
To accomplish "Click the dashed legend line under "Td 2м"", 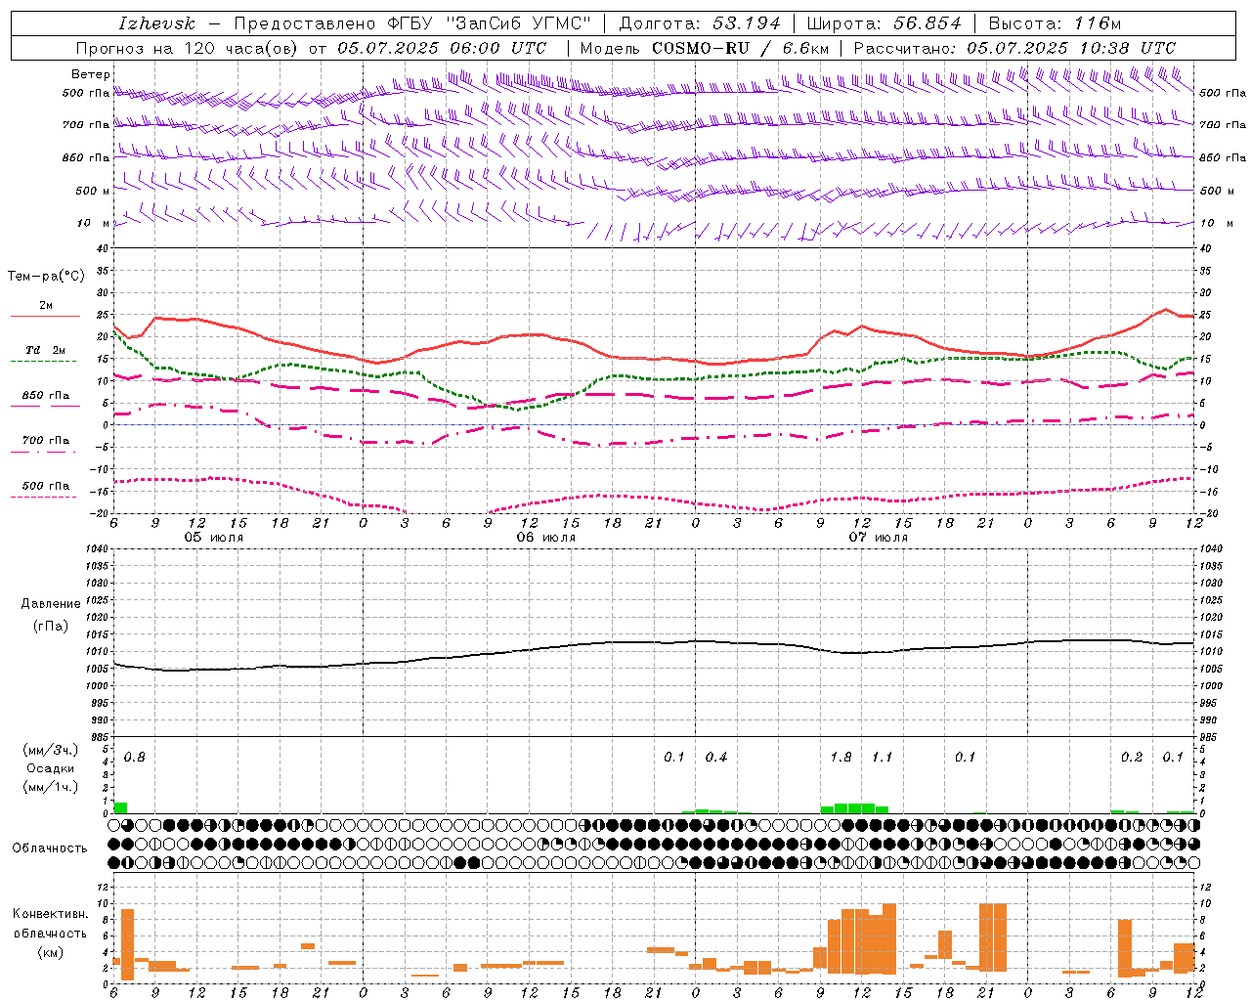I will pyautogui.click(x=44, y=362).
